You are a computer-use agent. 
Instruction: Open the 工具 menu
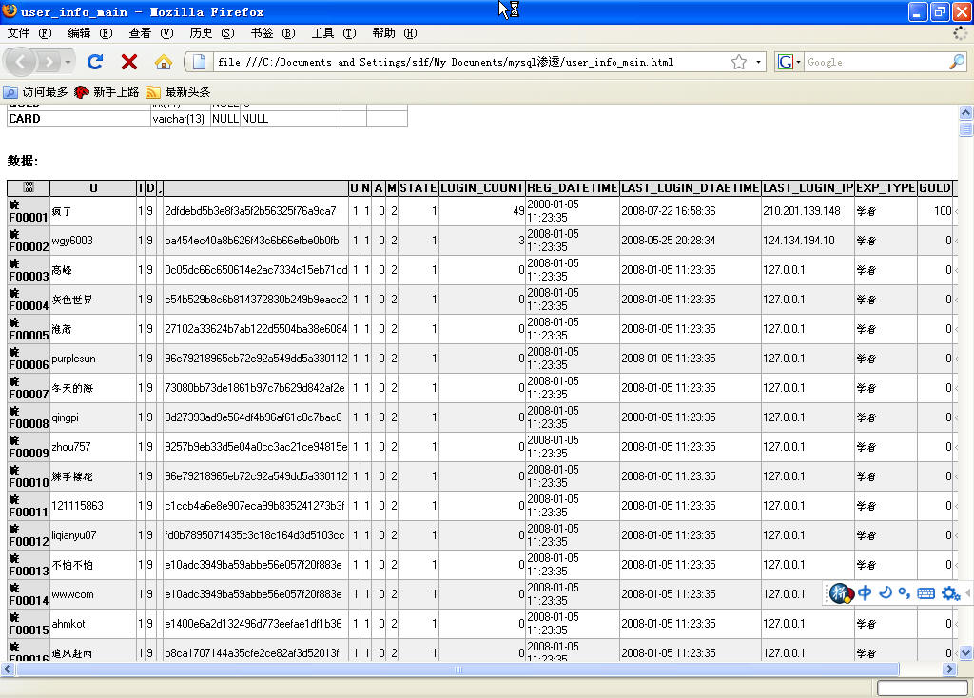point(334,33)
